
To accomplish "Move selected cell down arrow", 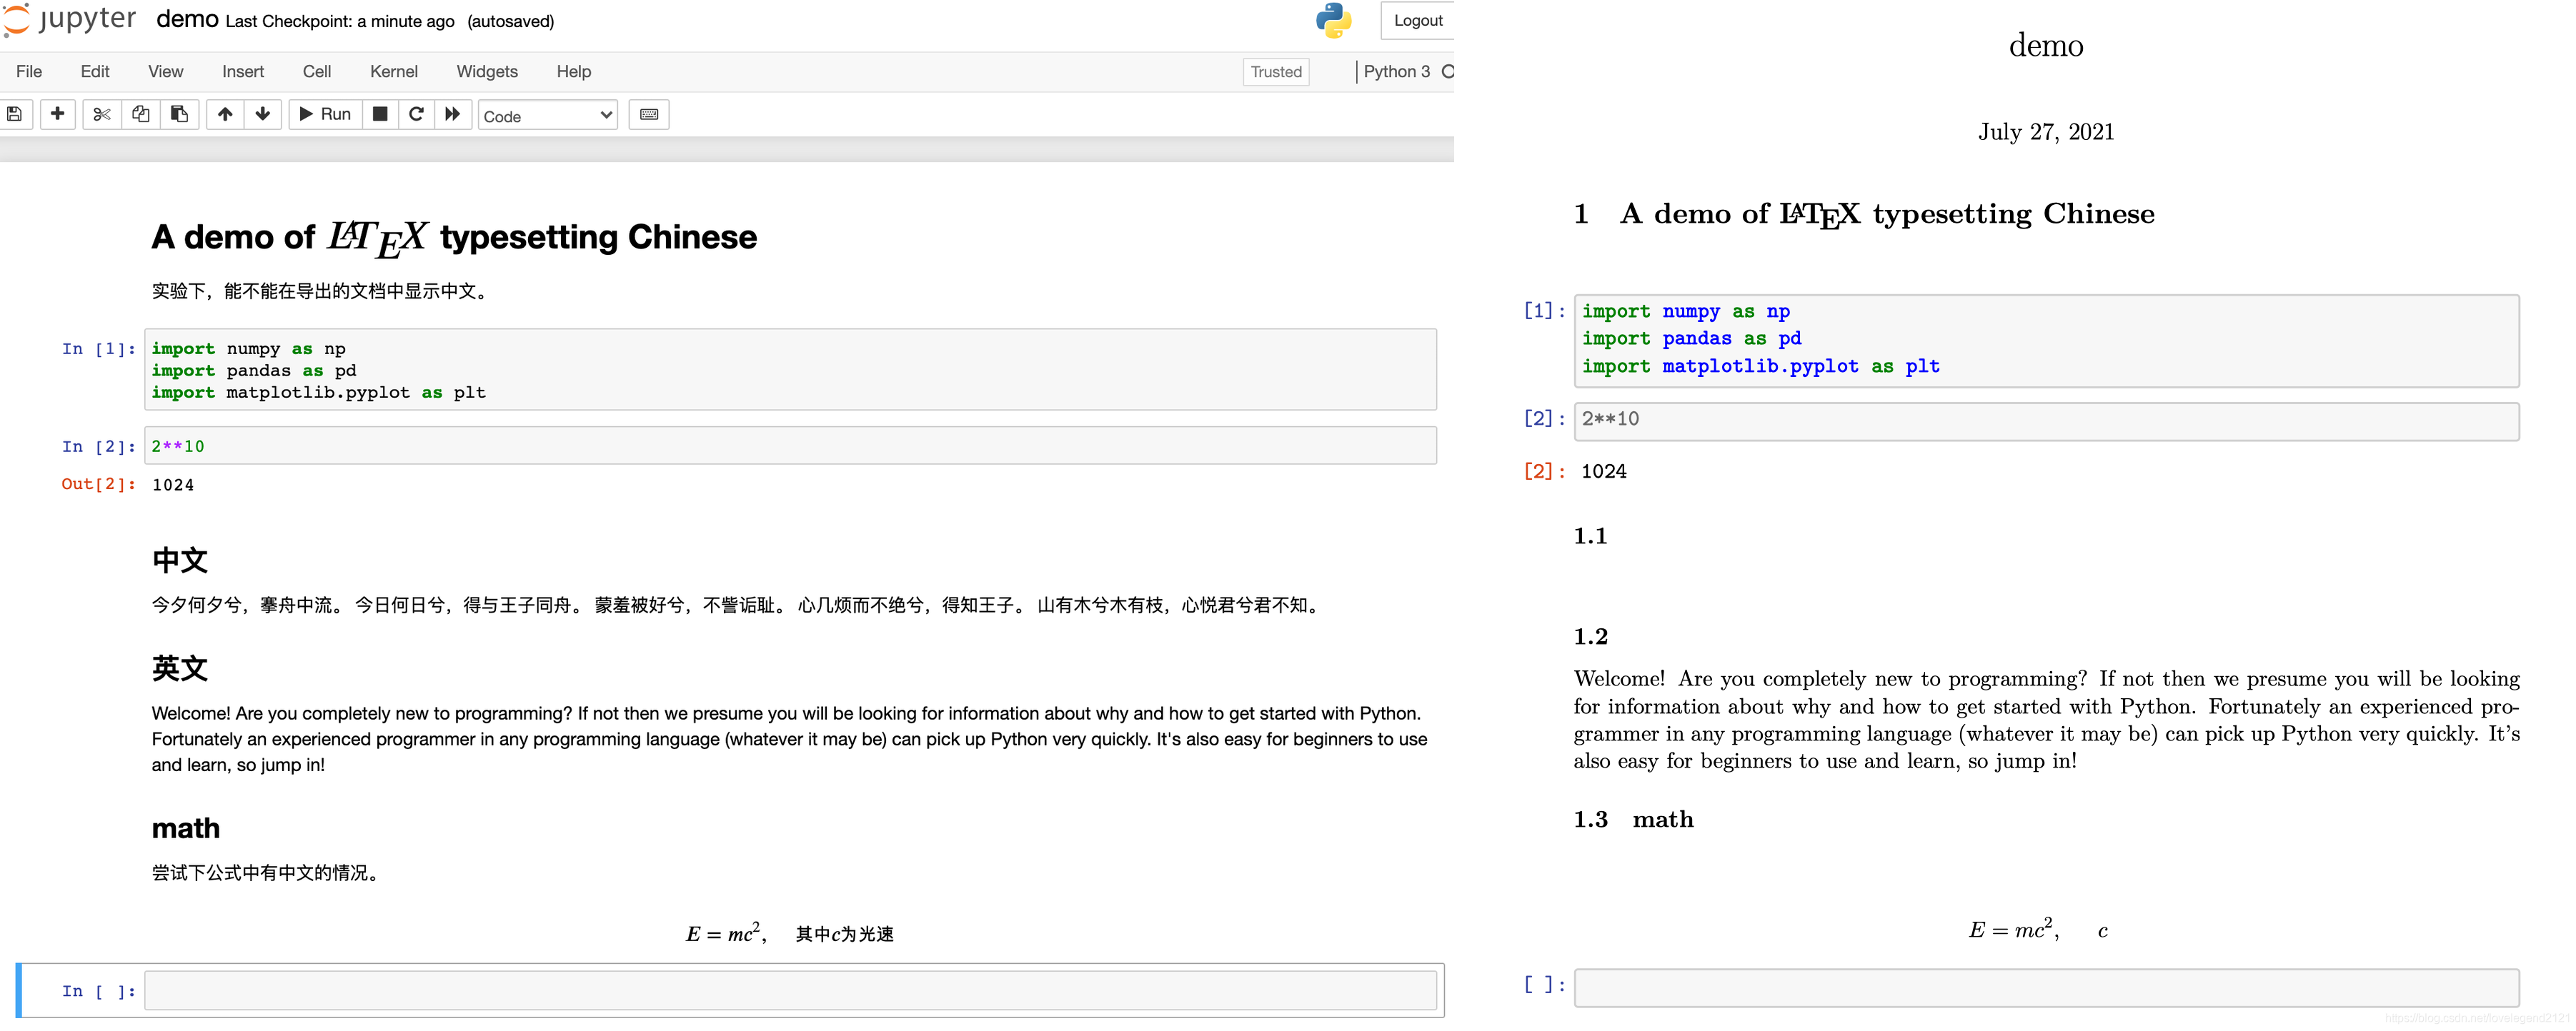I will click(x=263, y=114).
